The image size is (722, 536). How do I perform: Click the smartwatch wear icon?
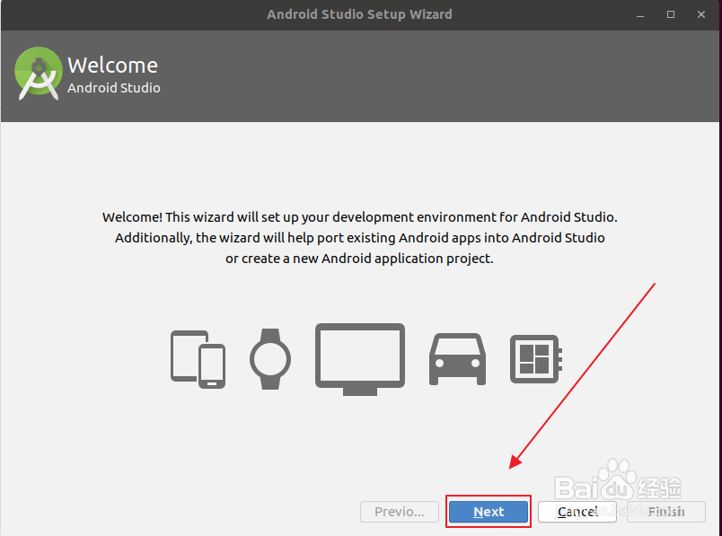(270, 359)
